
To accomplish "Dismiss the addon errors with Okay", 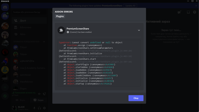I will point(136,98).
